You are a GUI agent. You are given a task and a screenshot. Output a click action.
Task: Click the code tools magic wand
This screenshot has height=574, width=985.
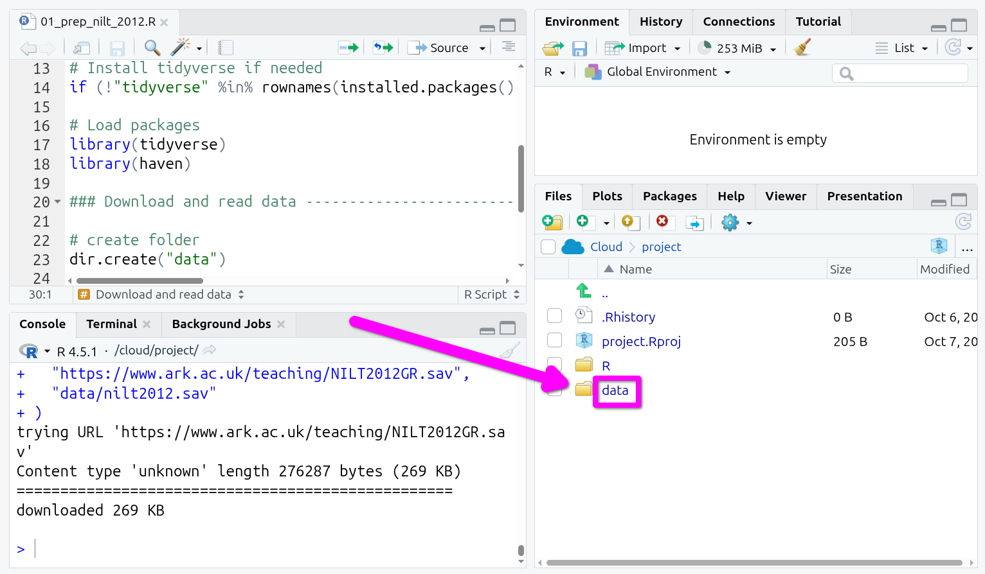(x=180, y=48)
